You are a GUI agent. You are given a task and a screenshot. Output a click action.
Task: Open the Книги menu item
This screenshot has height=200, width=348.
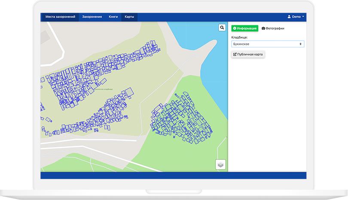click(113, 17)
